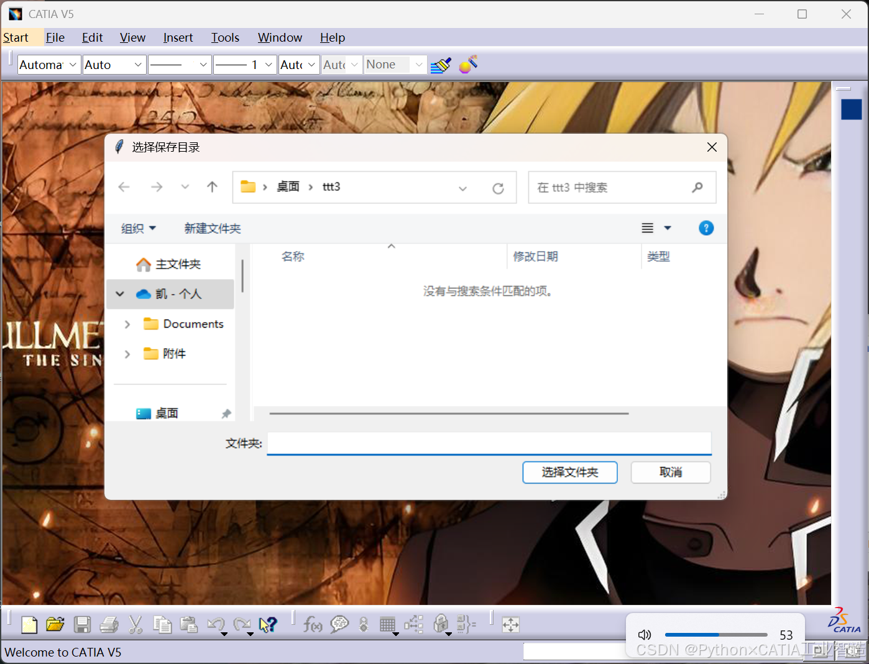Click the tree hierarchy icon in bottom toolbar

[x=414, y=624]
